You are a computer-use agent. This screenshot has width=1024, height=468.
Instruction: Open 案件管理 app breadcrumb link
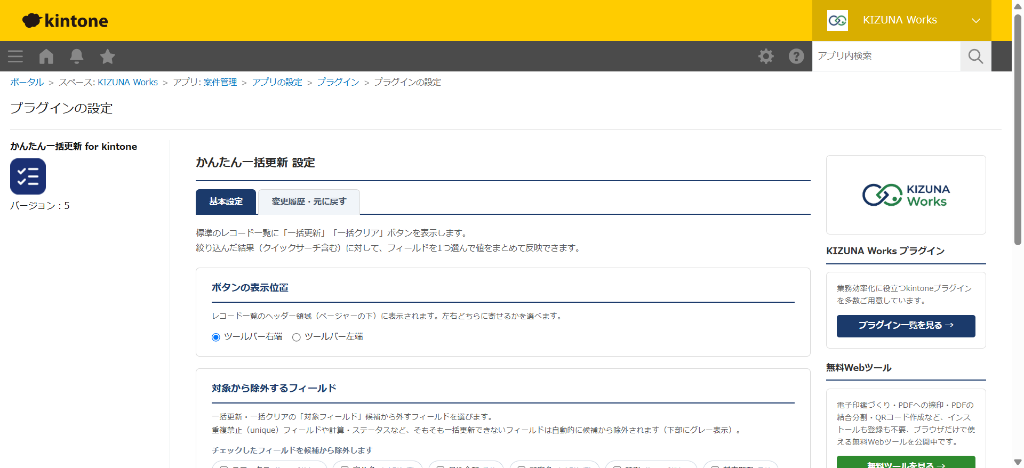(220, 82)
